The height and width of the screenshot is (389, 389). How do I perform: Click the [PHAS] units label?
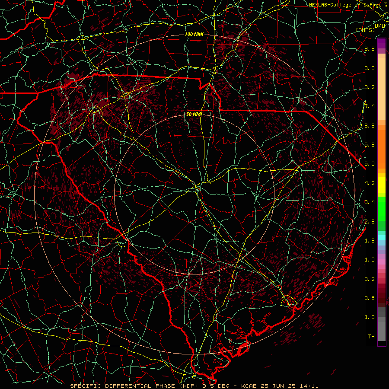(x=365, y=30)
